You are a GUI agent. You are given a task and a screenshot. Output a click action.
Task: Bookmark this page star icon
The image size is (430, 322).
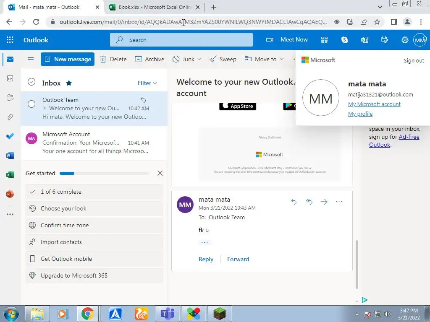[377, 22]
